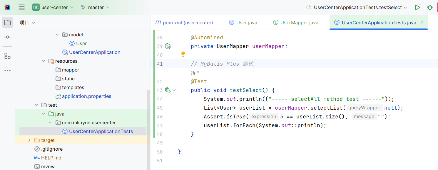Click the yellow light bulb intention icon
The width and height of the screenshot is (438, 170).
(183, 54)
